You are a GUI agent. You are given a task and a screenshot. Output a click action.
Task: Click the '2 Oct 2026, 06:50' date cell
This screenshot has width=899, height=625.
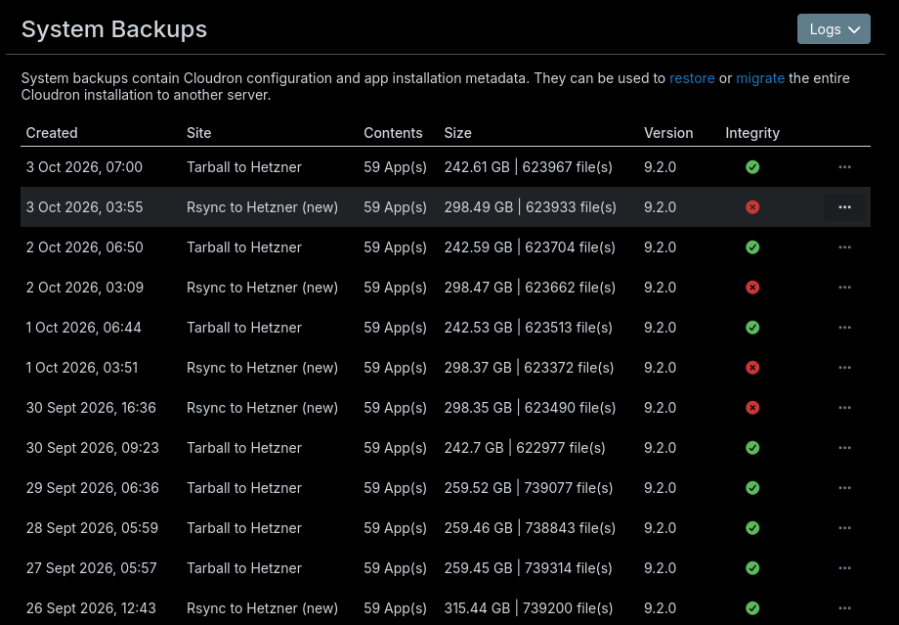tap(85, 247)
